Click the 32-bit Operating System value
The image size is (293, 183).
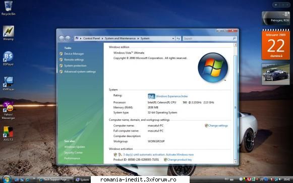(x=162, y=112)
